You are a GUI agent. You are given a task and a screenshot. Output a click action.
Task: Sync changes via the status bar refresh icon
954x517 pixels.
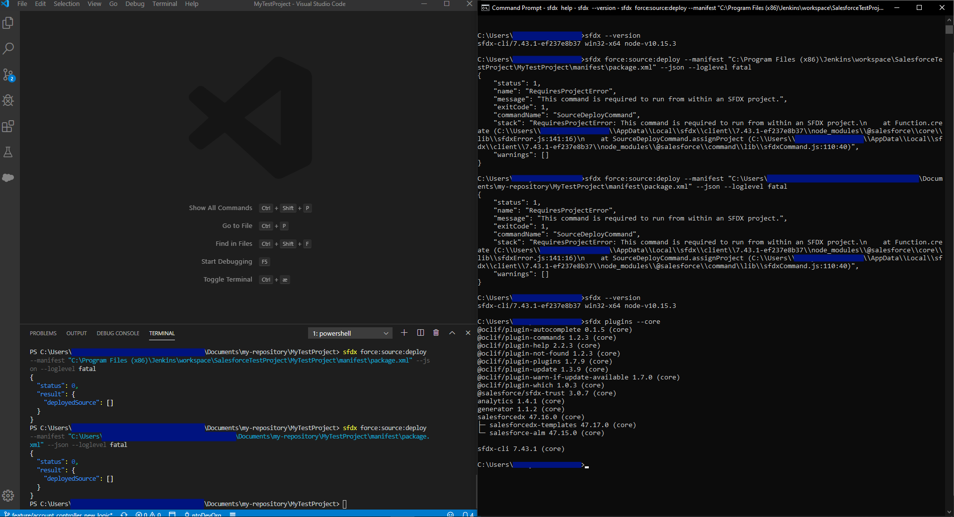123,515
